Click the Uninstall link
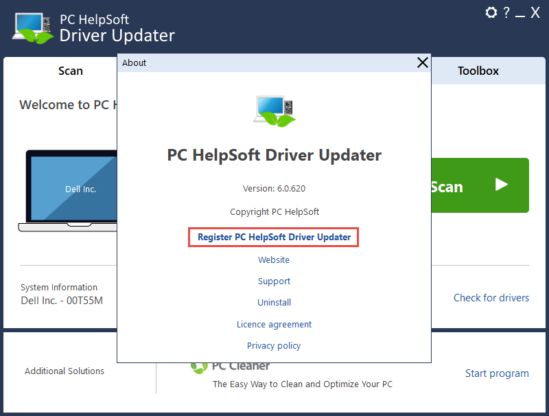This screenshot has height=416, width=549. [274, 302]
